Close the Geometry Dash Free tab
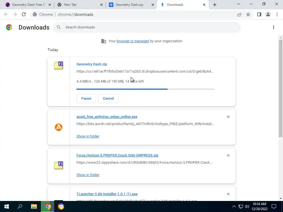Screen dimensions: 283x212 50,5
